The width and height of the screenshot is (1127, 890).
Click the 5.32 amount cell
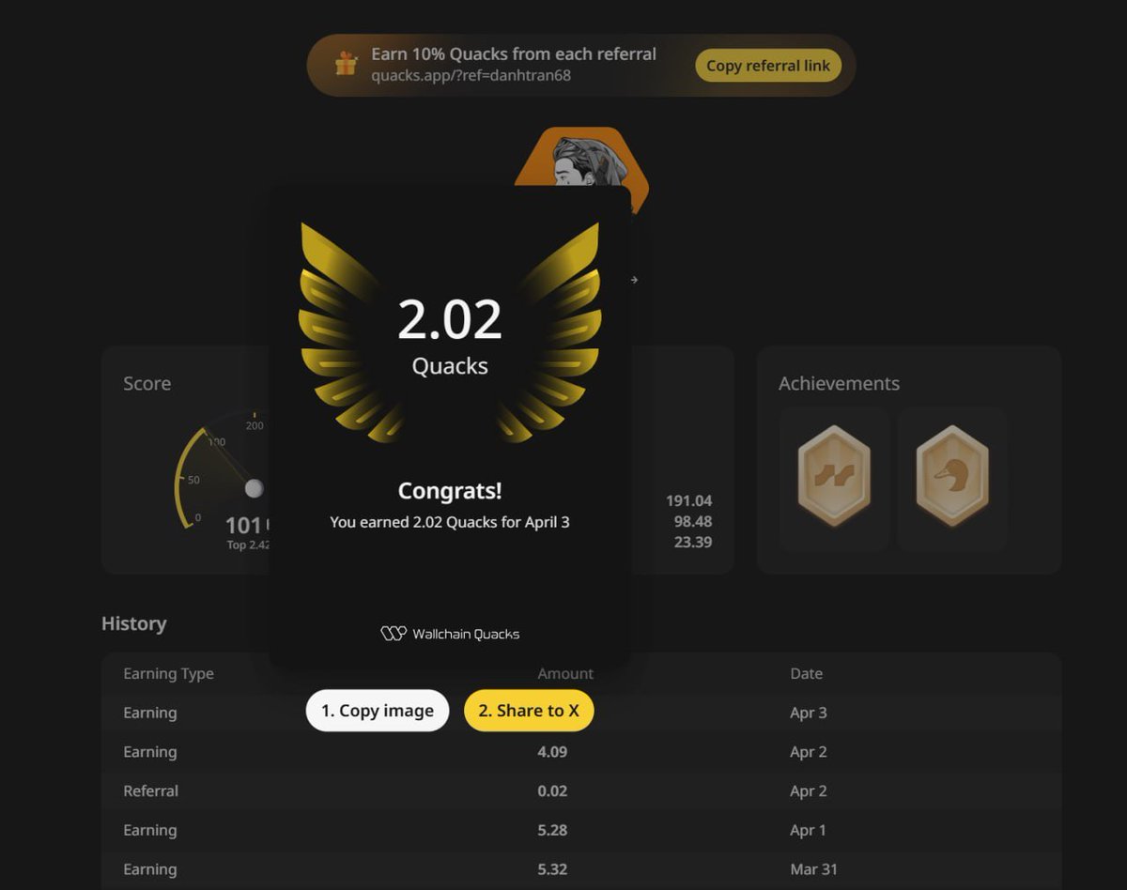(552, 869)
